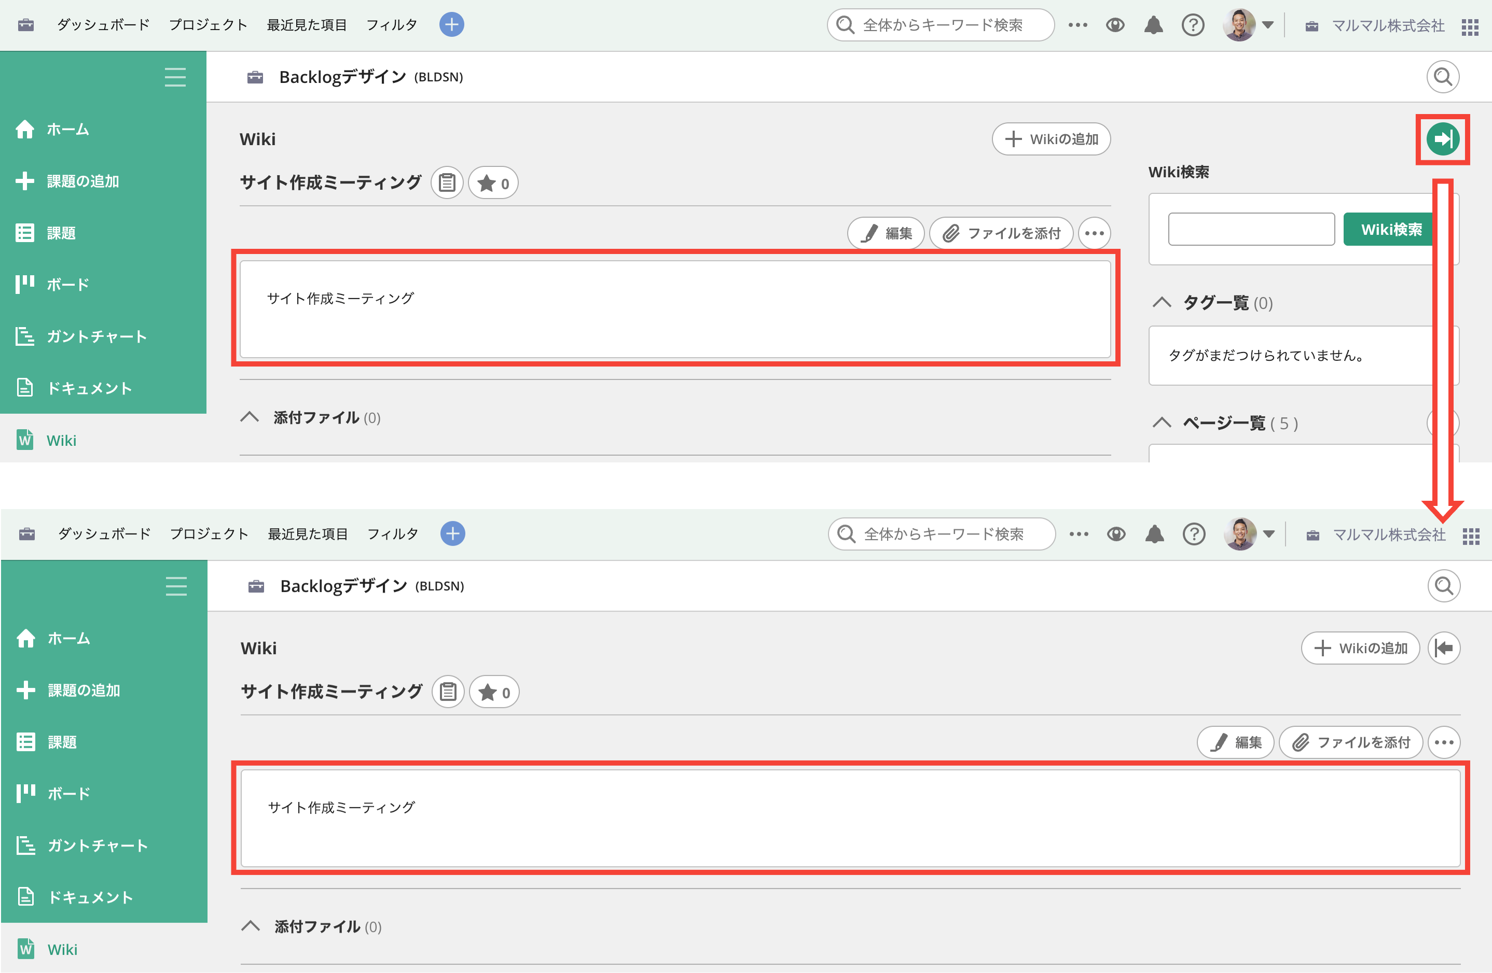Image resolution: width=1492 pixels, height=973 pixels.
Task: Open notifications bell in the bottom header
Action: tap(1155, 534)
